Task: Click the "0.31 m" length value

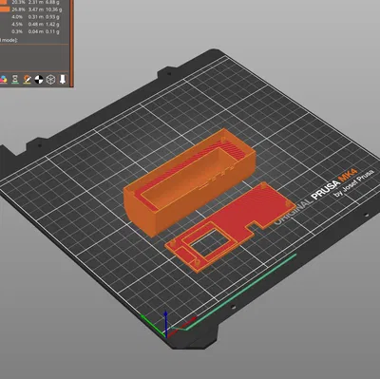Action: (36, 17)
